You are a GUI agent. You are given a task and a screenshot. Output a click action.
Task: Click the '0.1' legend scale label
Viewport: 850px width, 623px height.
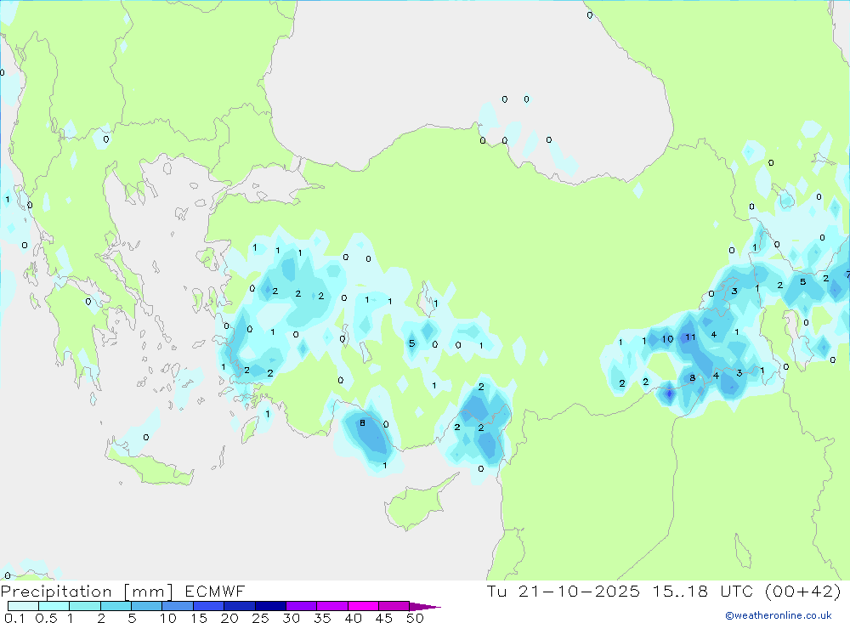tap(14, 618)
